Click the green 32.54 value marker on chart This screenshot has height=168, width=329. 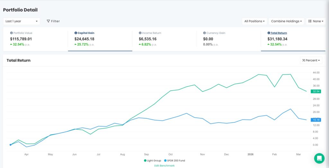point(316,92)
